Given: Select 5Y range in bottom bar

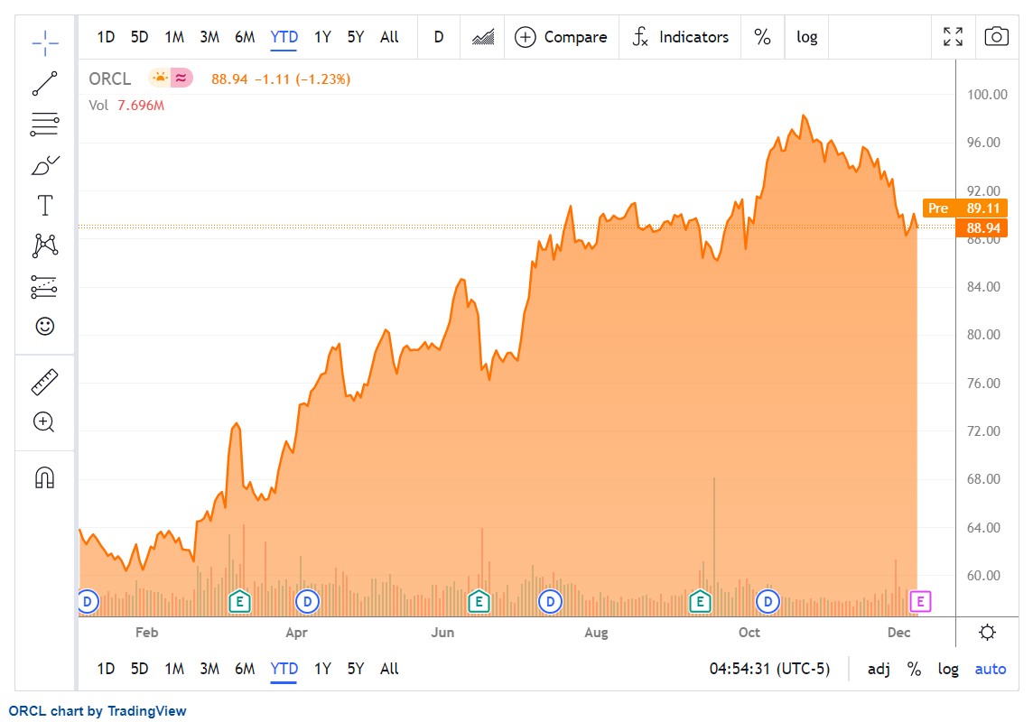Looking at the screenshot, I should [355, 669].
